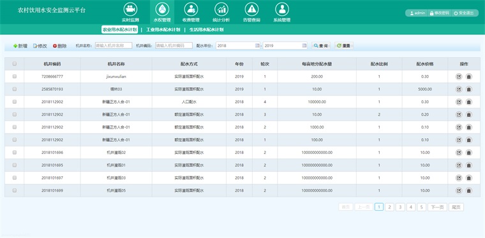Click edit icon for 机井灌溉05 row

(459, 190)
